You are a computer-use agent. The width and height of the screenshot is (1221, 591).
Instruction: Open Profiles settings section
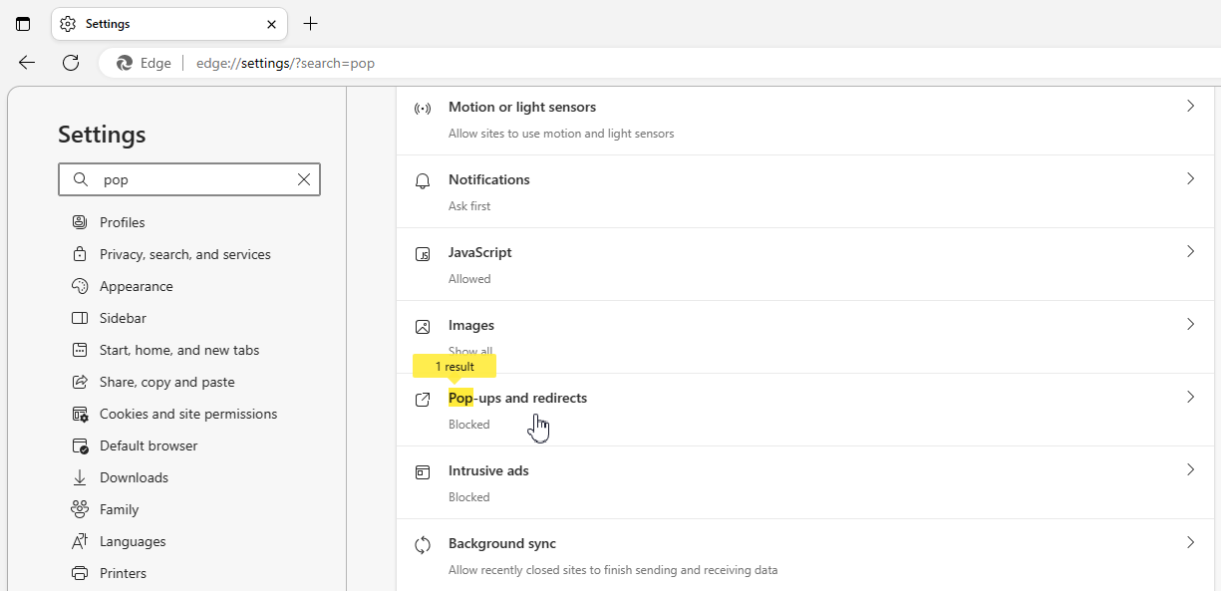[x=122, y=222]
